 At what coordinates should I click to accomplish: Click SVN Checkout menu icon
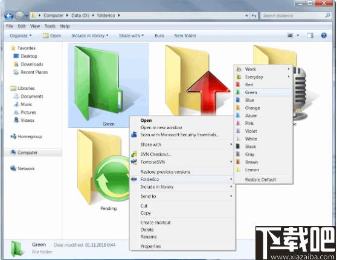[x=134, y=154]
